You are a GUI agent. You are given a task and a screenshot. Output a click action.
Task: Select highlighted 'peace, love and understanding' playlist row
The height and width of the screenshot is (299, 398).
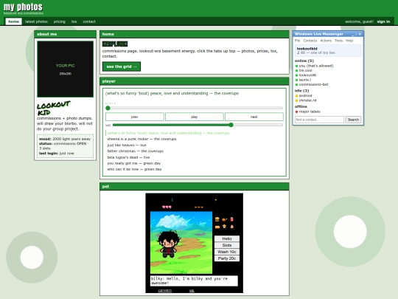point(195,133)
